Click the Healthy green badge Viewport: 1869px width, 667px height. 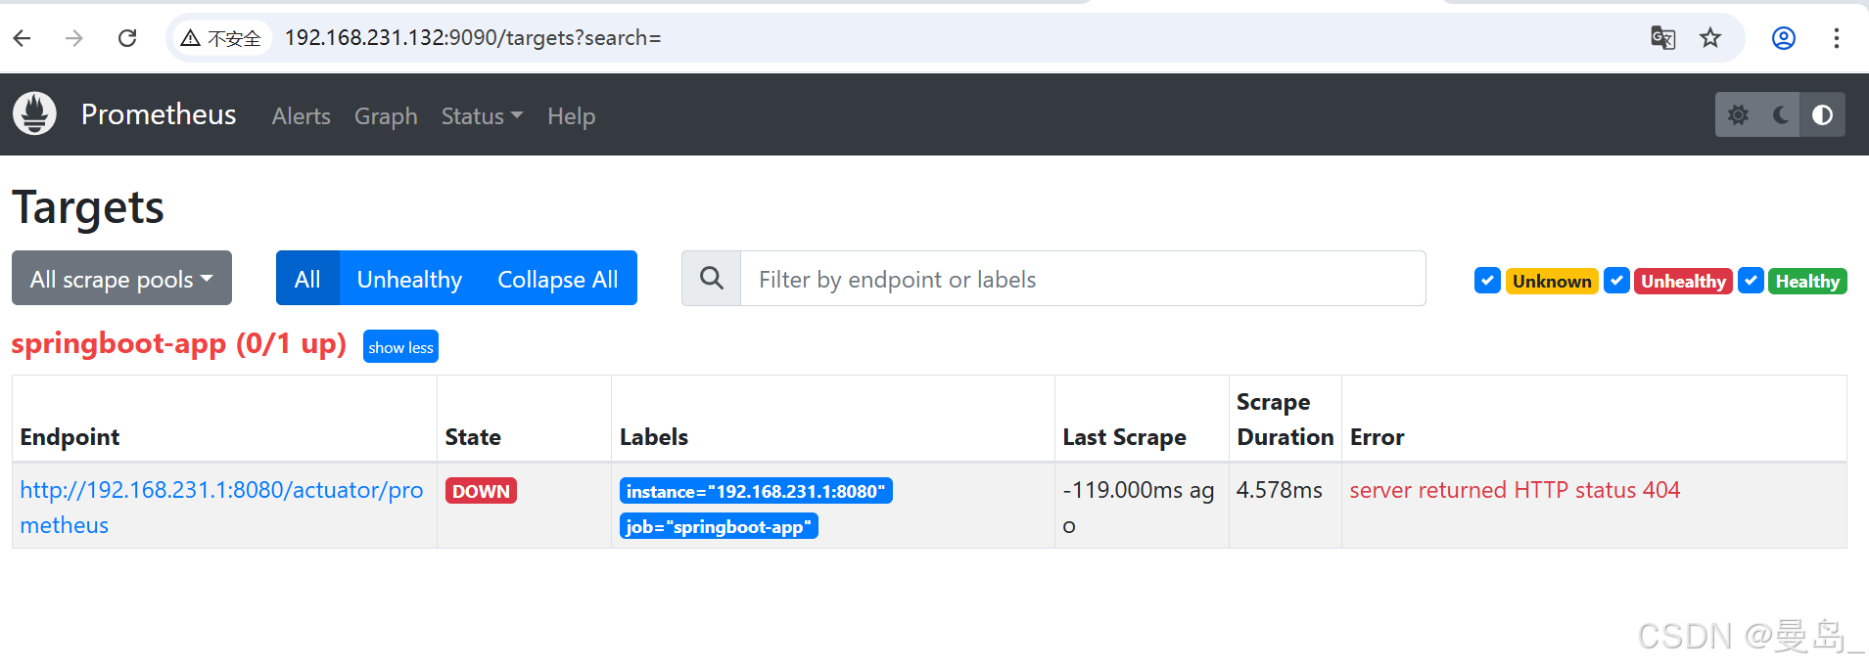(x=1807, y=281)
